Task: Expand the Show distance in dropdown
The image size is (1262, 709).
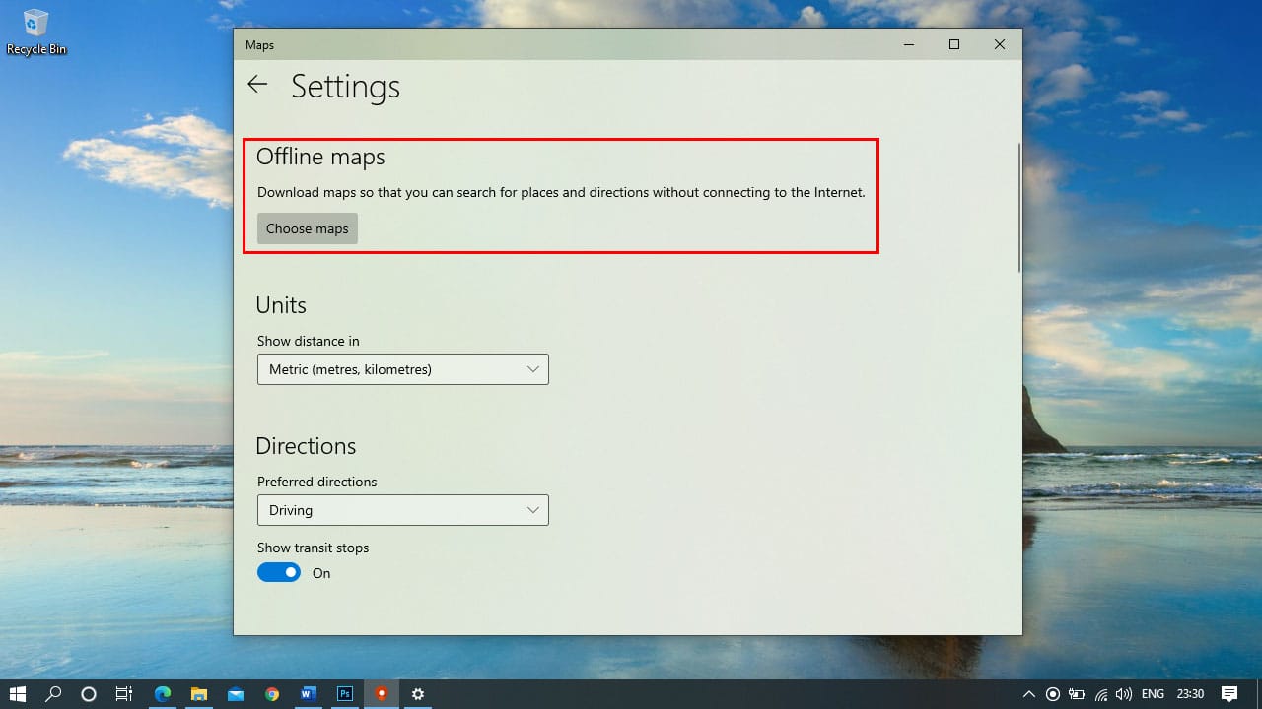Action: tap(402, 369)
